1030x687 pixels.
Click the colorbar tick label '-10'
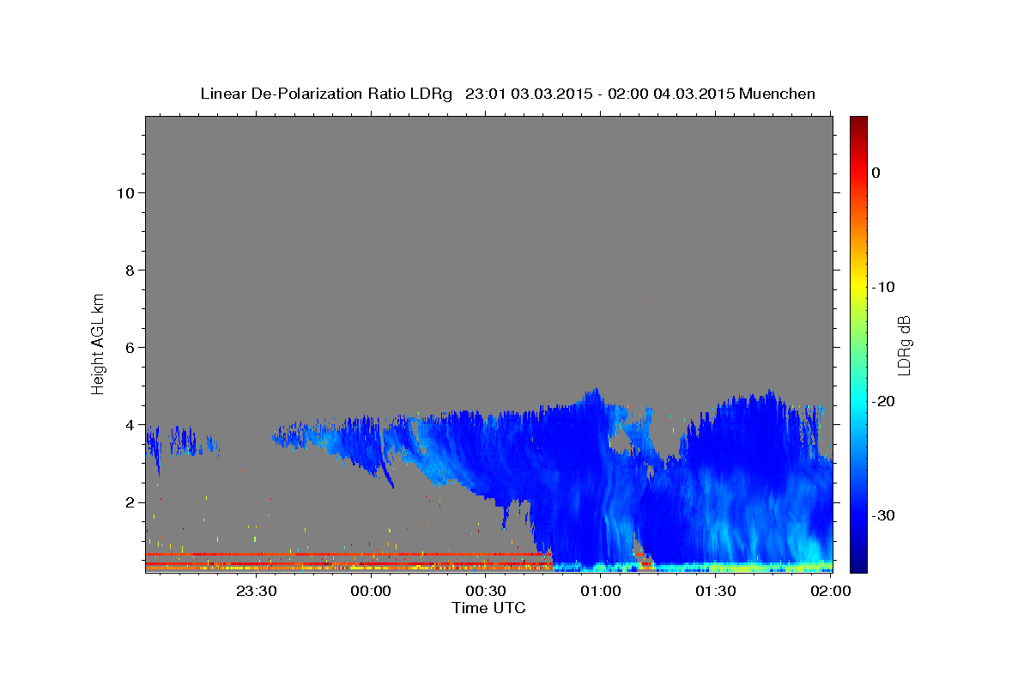[882, 287]
